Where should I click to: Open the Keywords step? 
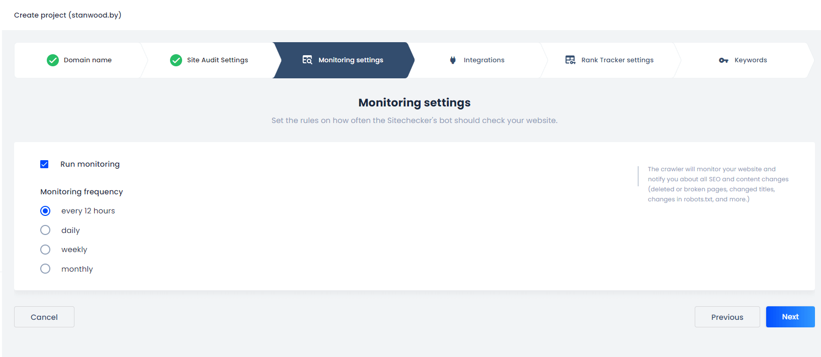tap(750, 60)
